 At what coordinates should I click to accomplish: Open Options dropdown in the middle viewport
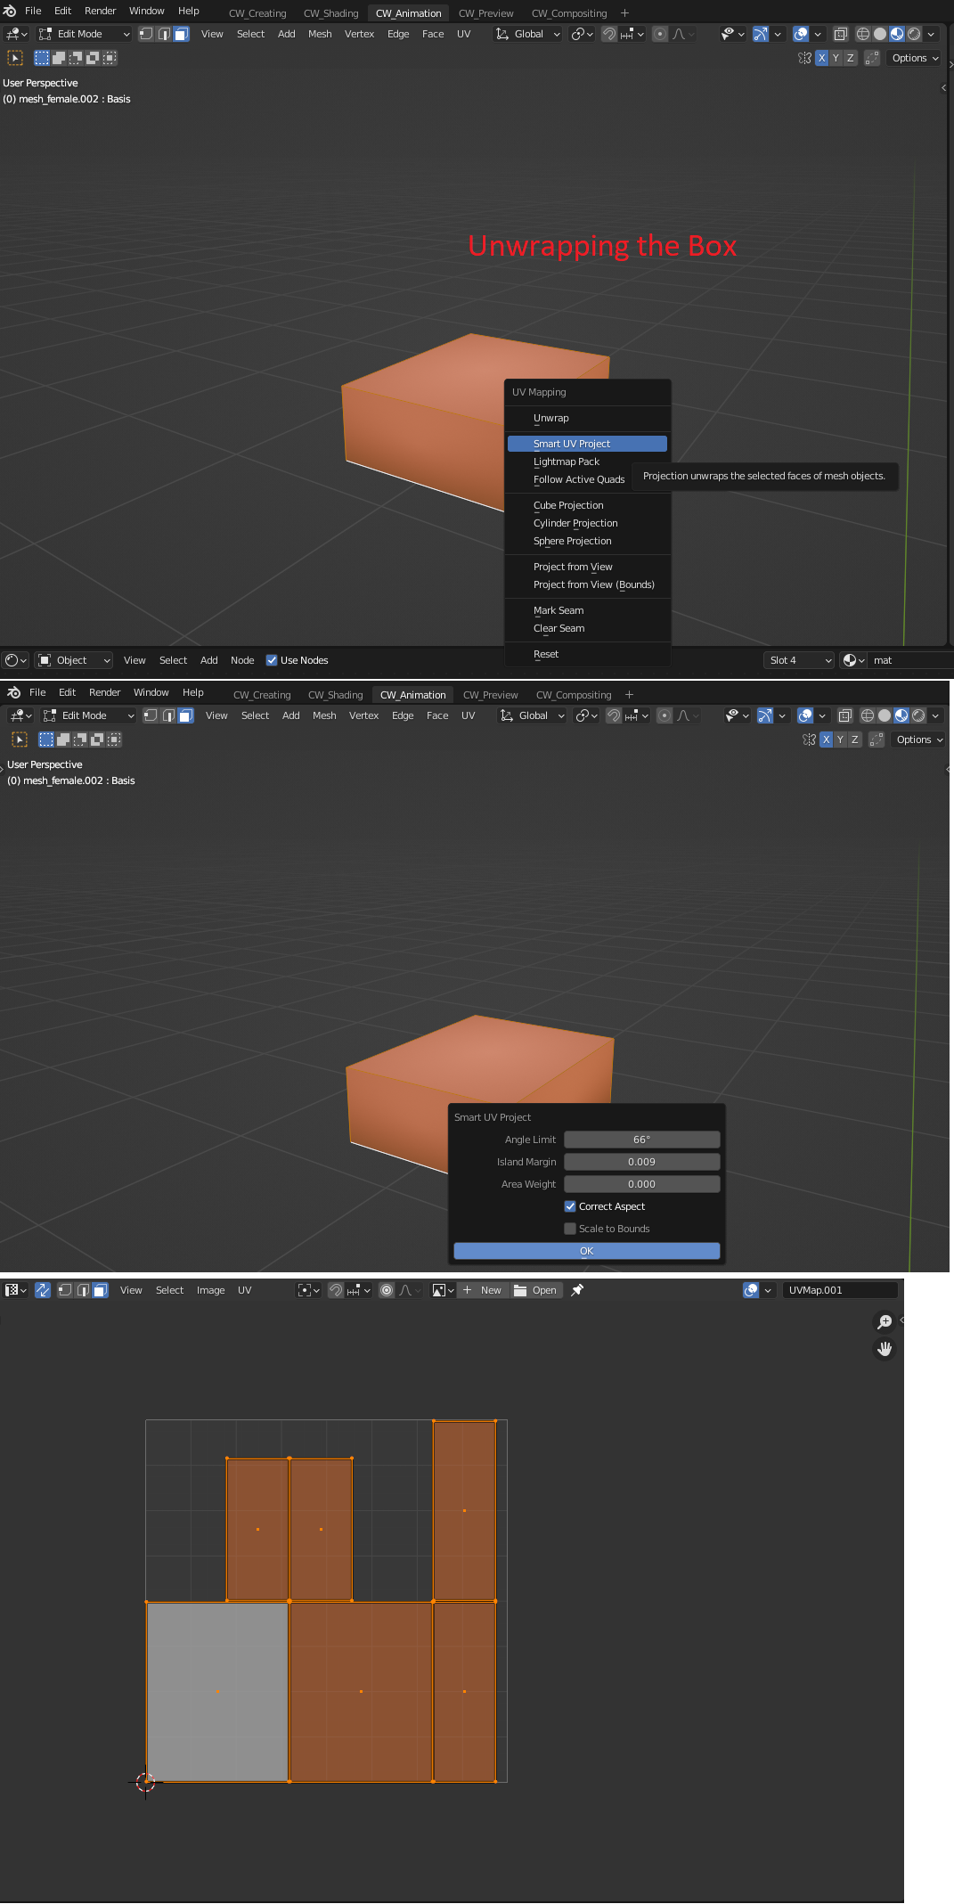click(920, 740)
